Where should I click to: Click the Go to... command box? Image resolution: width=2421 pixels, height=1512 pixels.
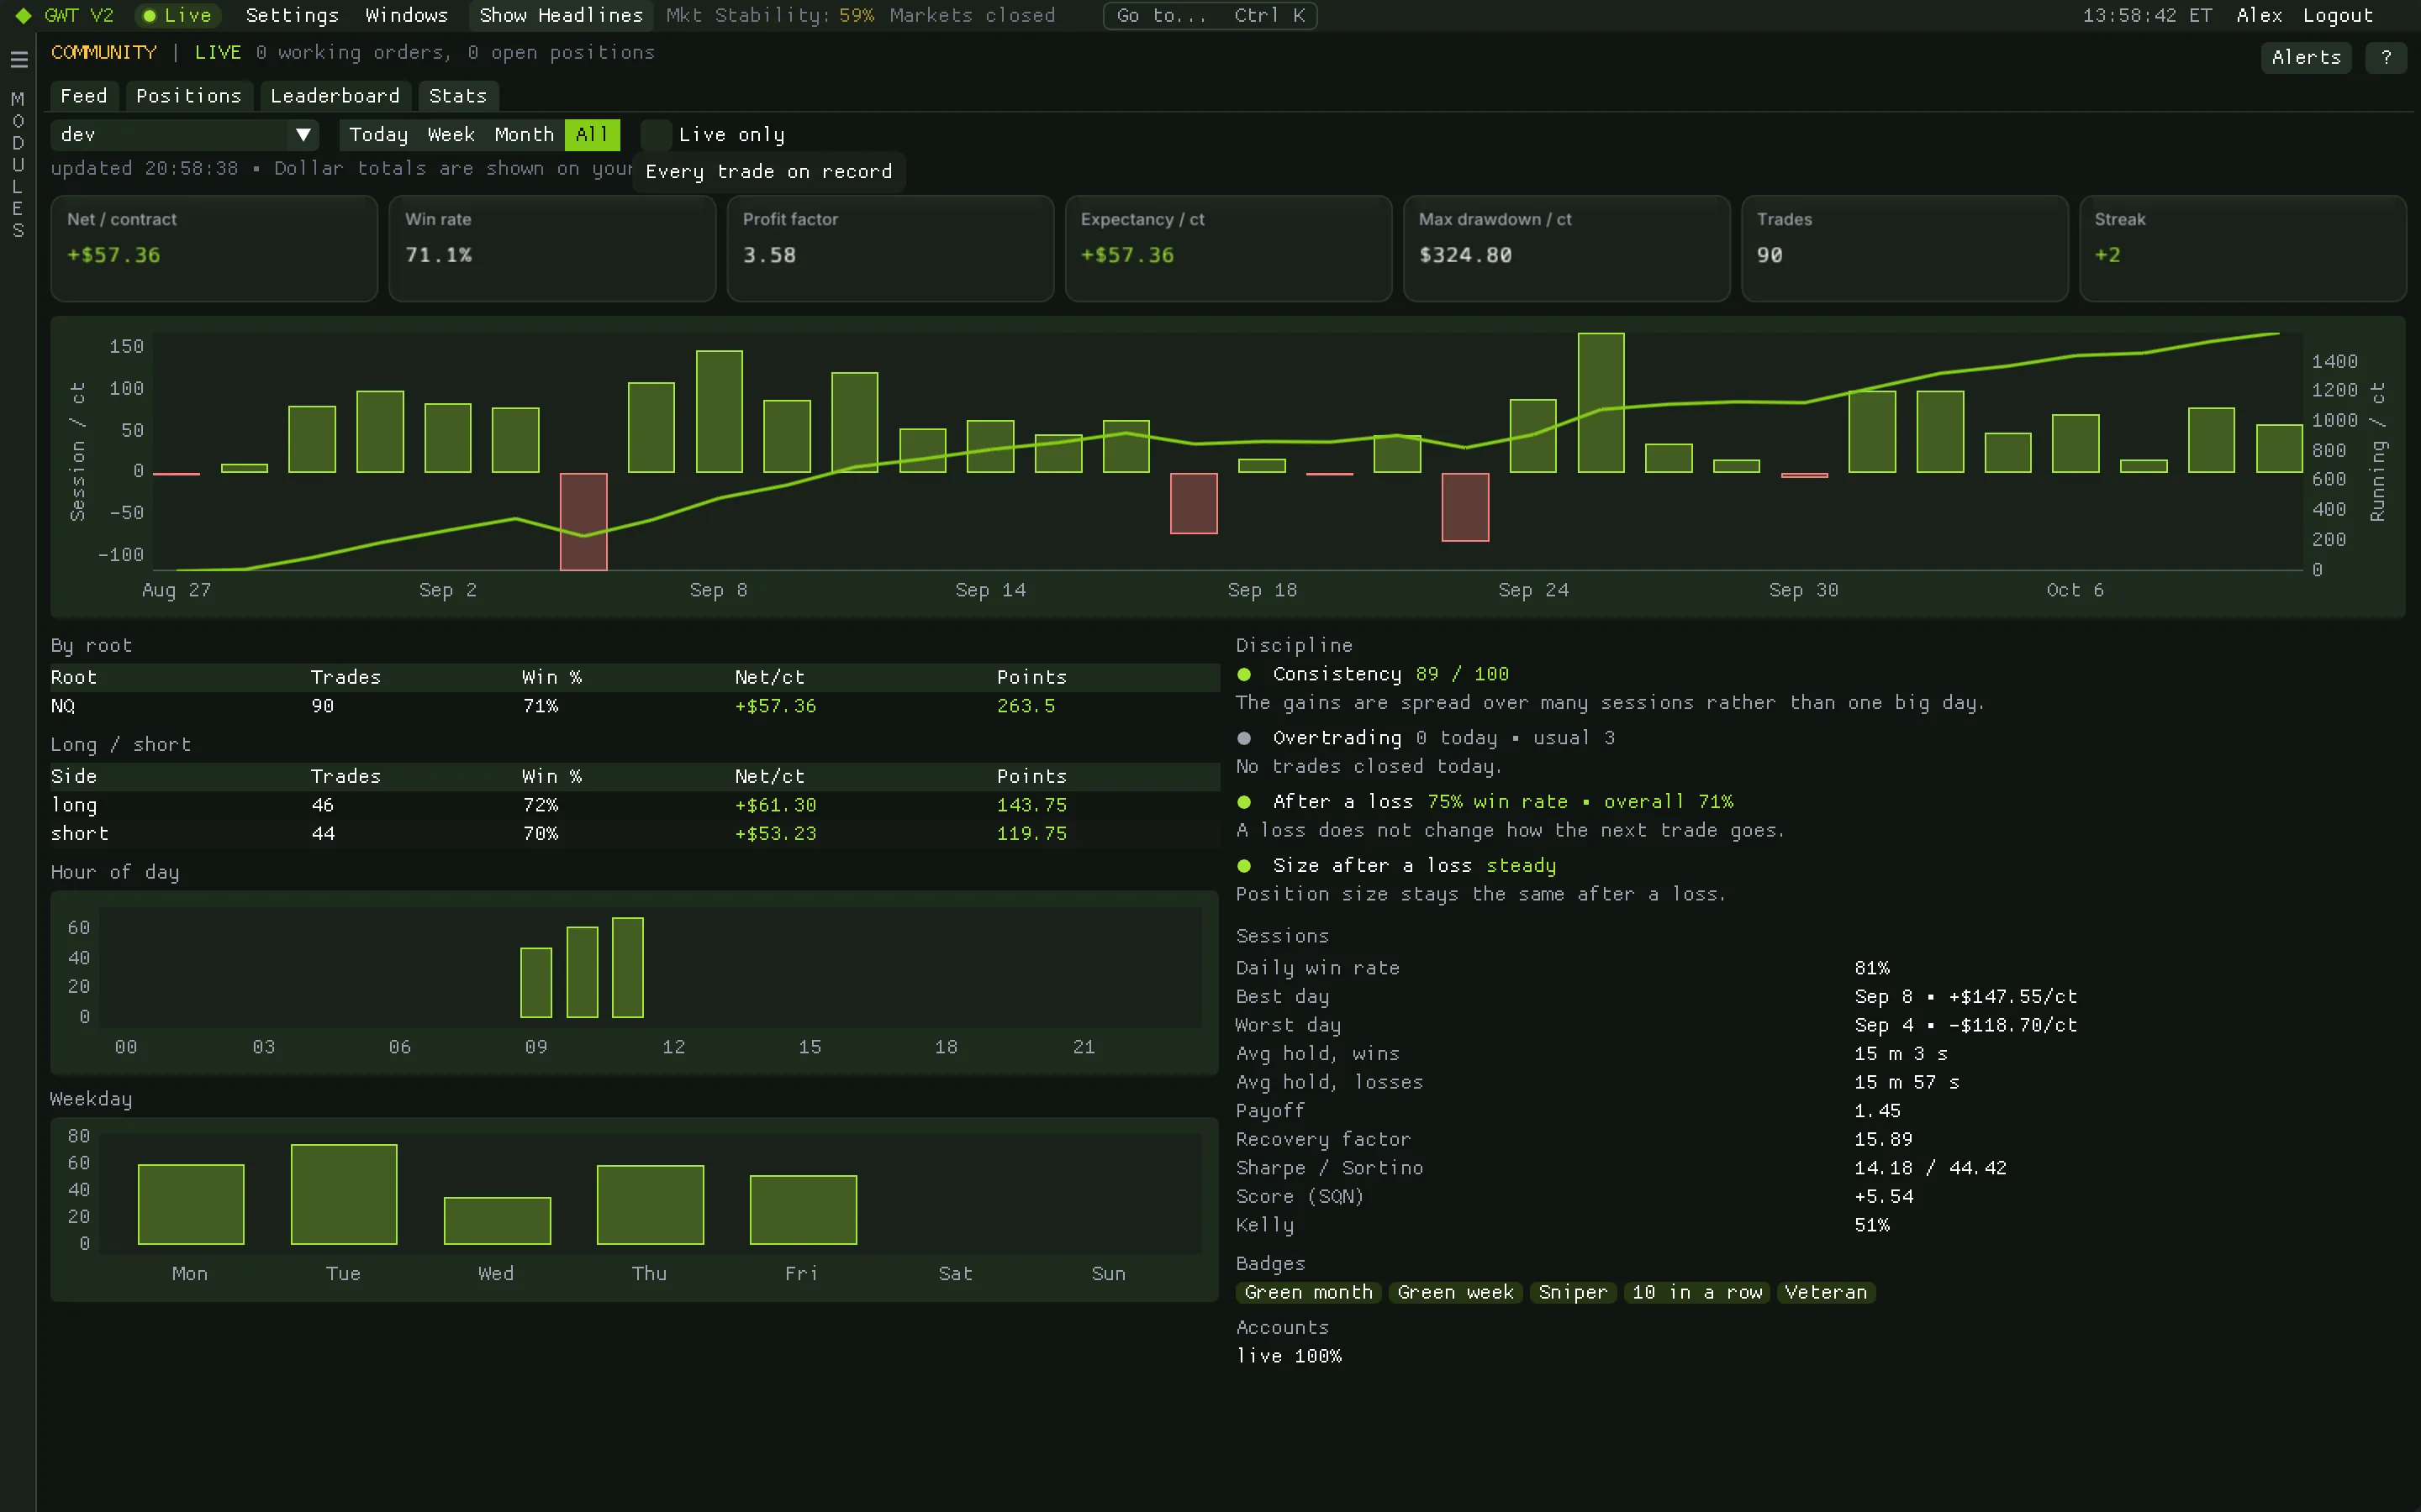(1210, 16)
